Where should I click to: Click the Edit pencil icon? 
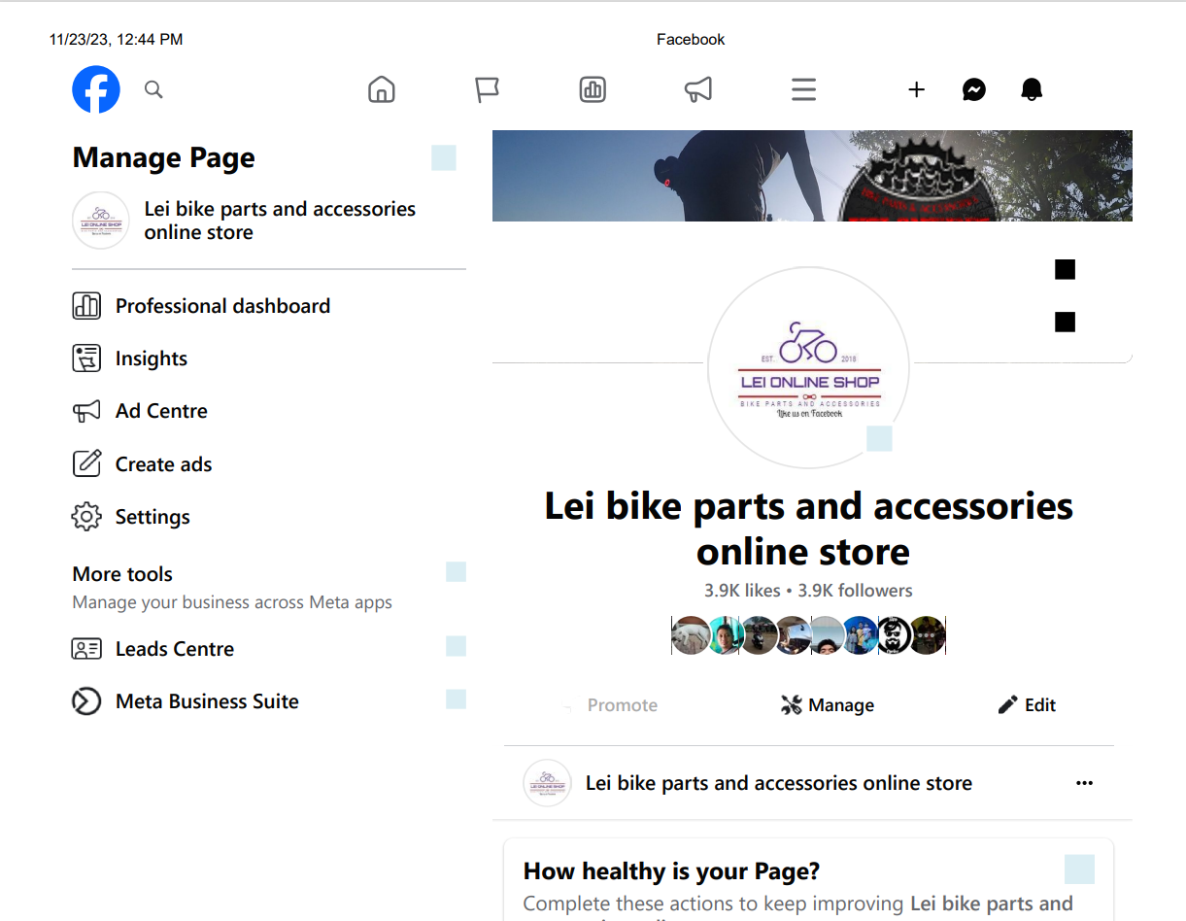(1008, 705)
